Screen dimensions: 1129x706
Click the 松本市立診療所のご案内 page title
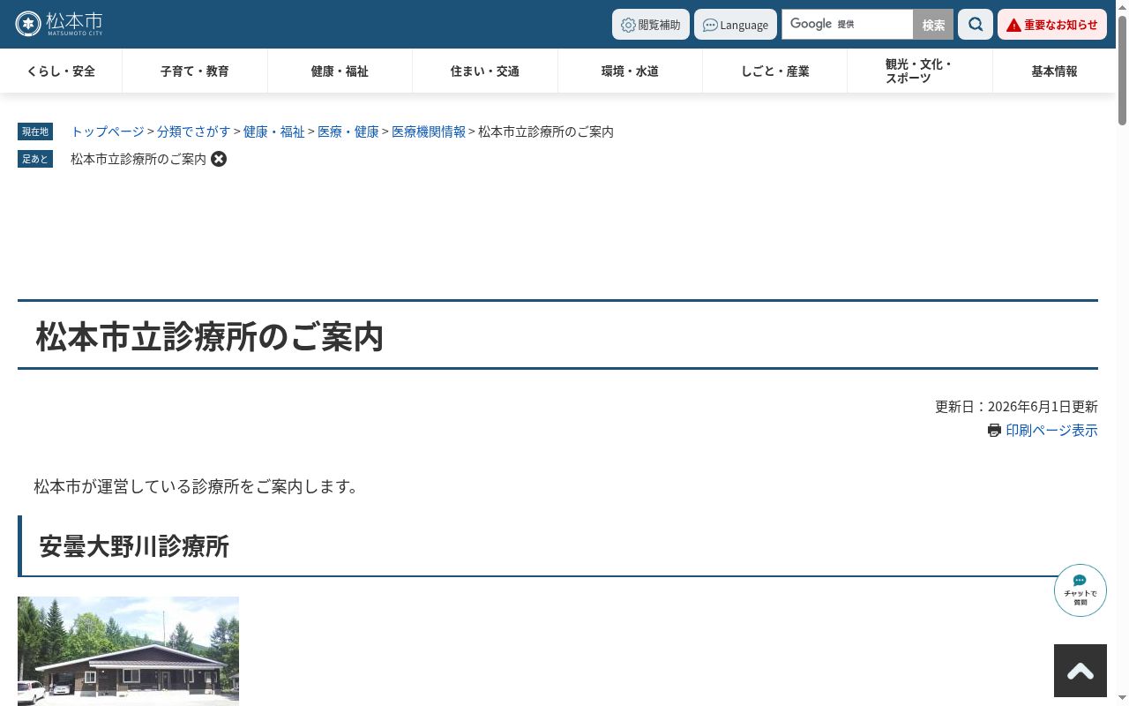[210, 336]
